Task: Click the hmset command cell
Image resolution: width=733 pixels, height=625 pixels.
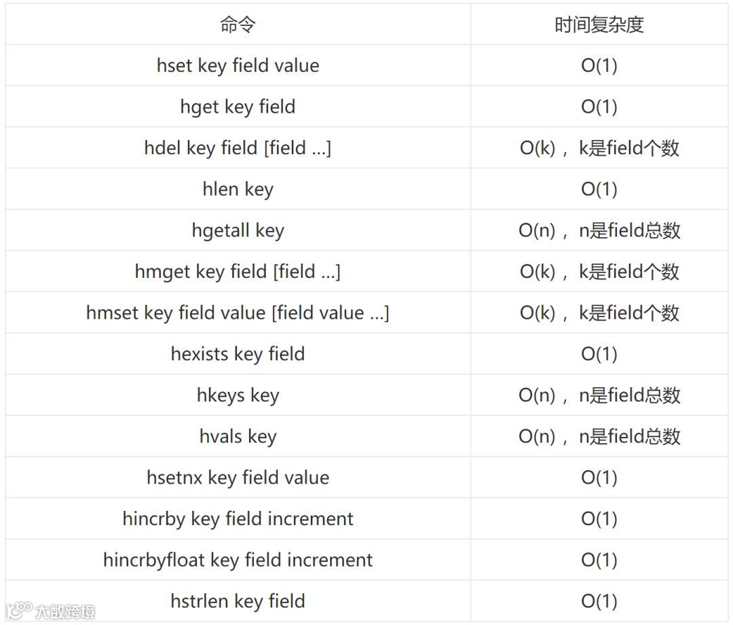Action: [x=238, y=312]
